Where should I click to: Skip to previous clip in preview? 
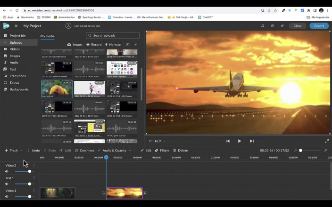tap(227, 141)
